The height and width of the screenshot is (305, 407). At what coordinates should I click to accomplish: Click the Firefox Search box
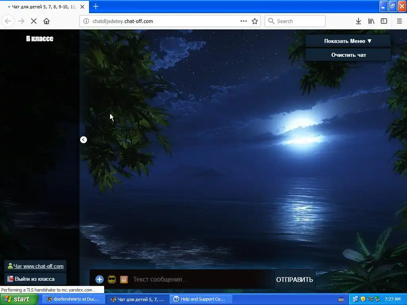click(295, 21)
